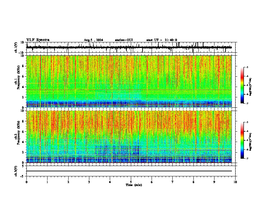Click the "-3" label atop ch.1 colorbar
265x204 pixels.
247,67
